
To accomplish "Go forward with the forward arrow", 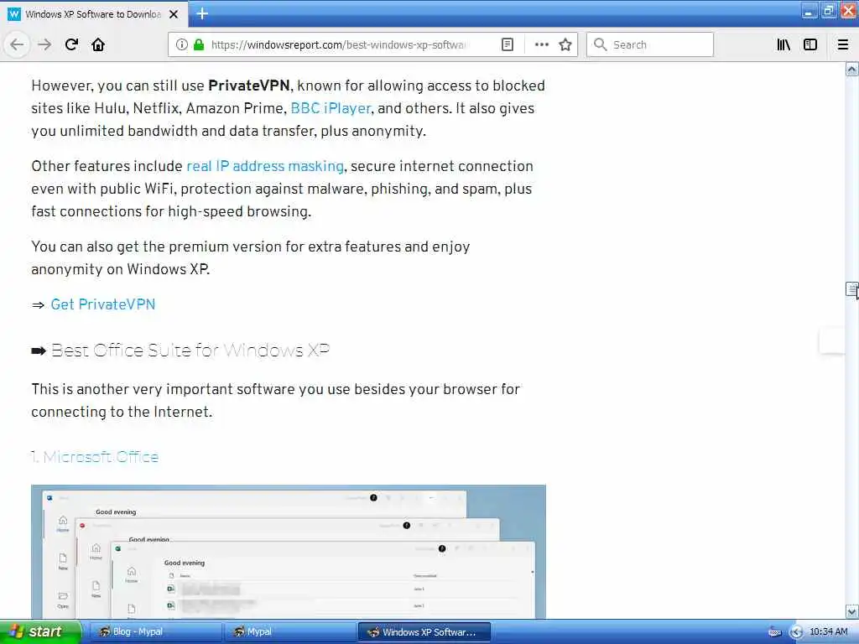I will click(44, 44).
